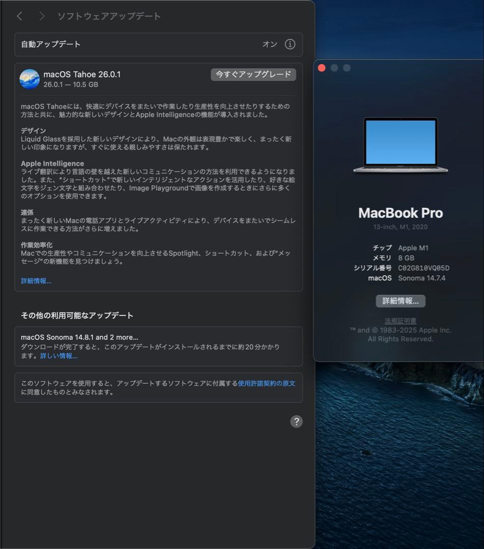The width and height of the screenshot is (484, 549).
Task: Click the green zoom traffic light button
Action: (346, 67)
